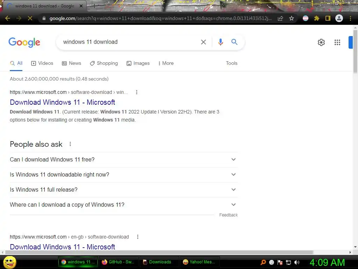Click the microsoft.com en-gb URL breadcrumb
This screenshot has height=269, width=358.
point(69,237)
